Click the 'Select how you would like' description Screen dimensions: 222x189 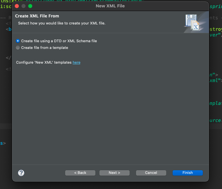click(x=62, y=23)
